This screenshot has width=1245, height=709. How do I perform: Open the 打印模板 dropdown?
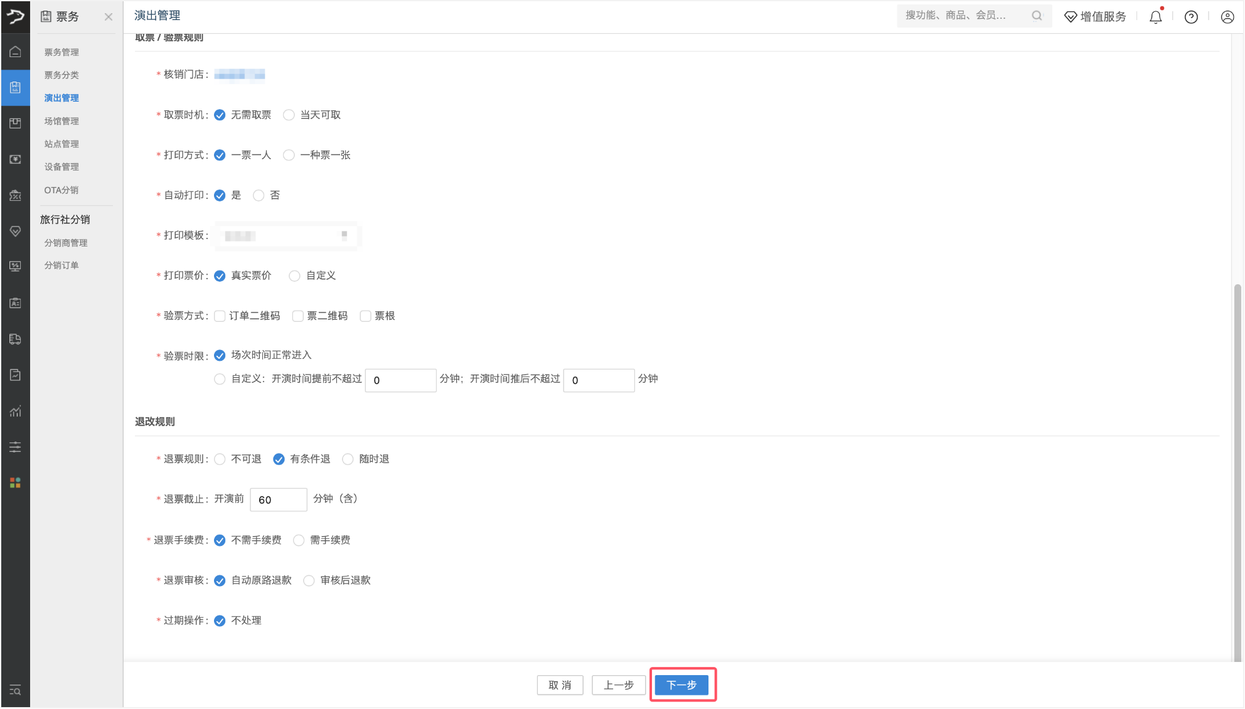click(x=286, y=236)
